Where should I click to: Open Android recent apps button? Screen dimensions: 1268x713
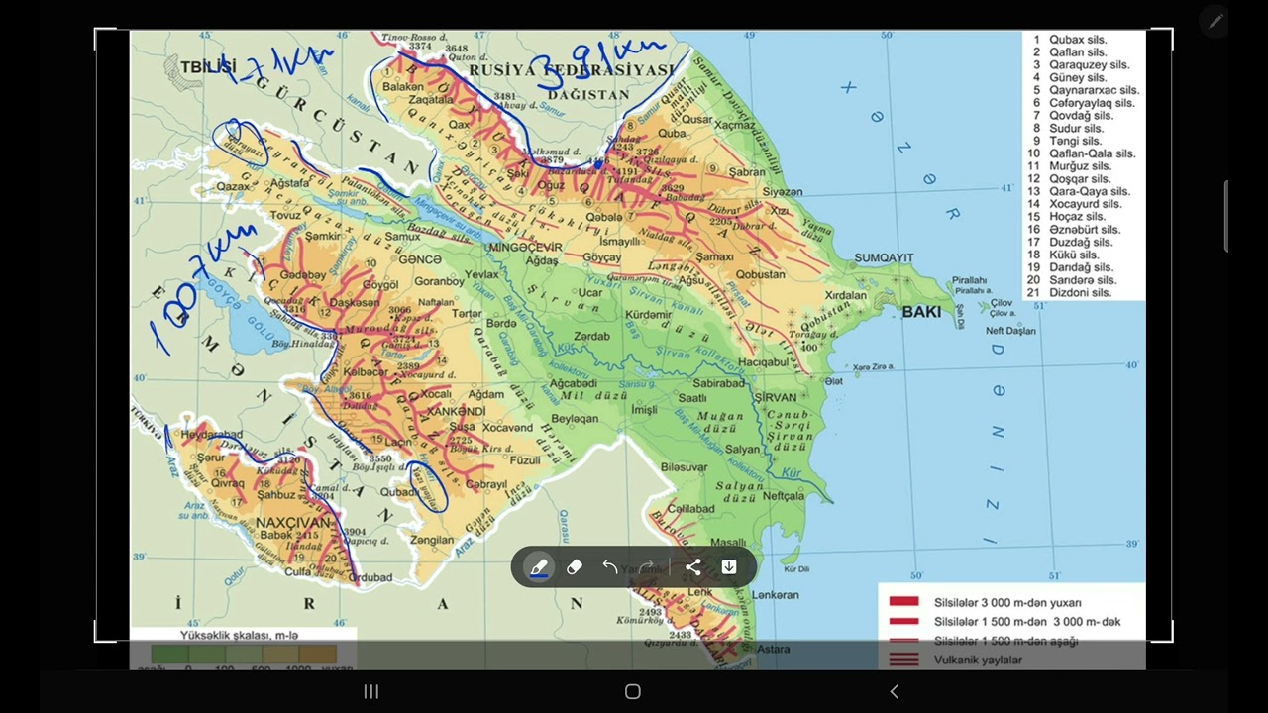371,691
